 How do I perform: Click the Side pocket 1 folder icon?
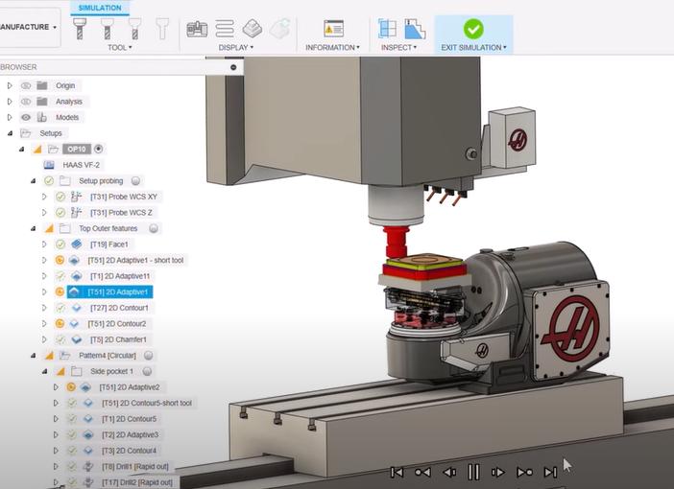pyautogui.click(x=76, y=371)
